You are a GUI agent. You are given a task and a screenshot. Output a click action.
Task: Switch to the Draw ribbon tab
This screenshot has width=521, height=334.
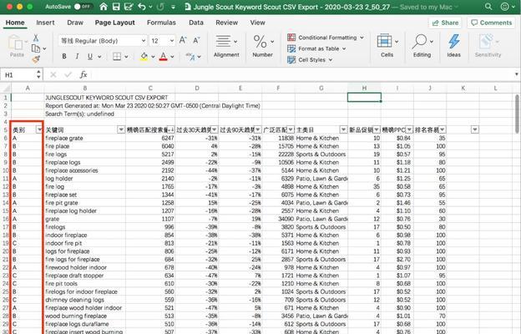click(x=75, y=23)
